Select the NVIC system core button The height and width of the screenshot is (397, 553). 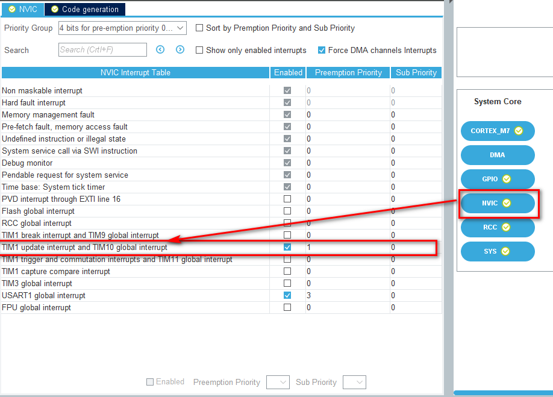(498, 203)
